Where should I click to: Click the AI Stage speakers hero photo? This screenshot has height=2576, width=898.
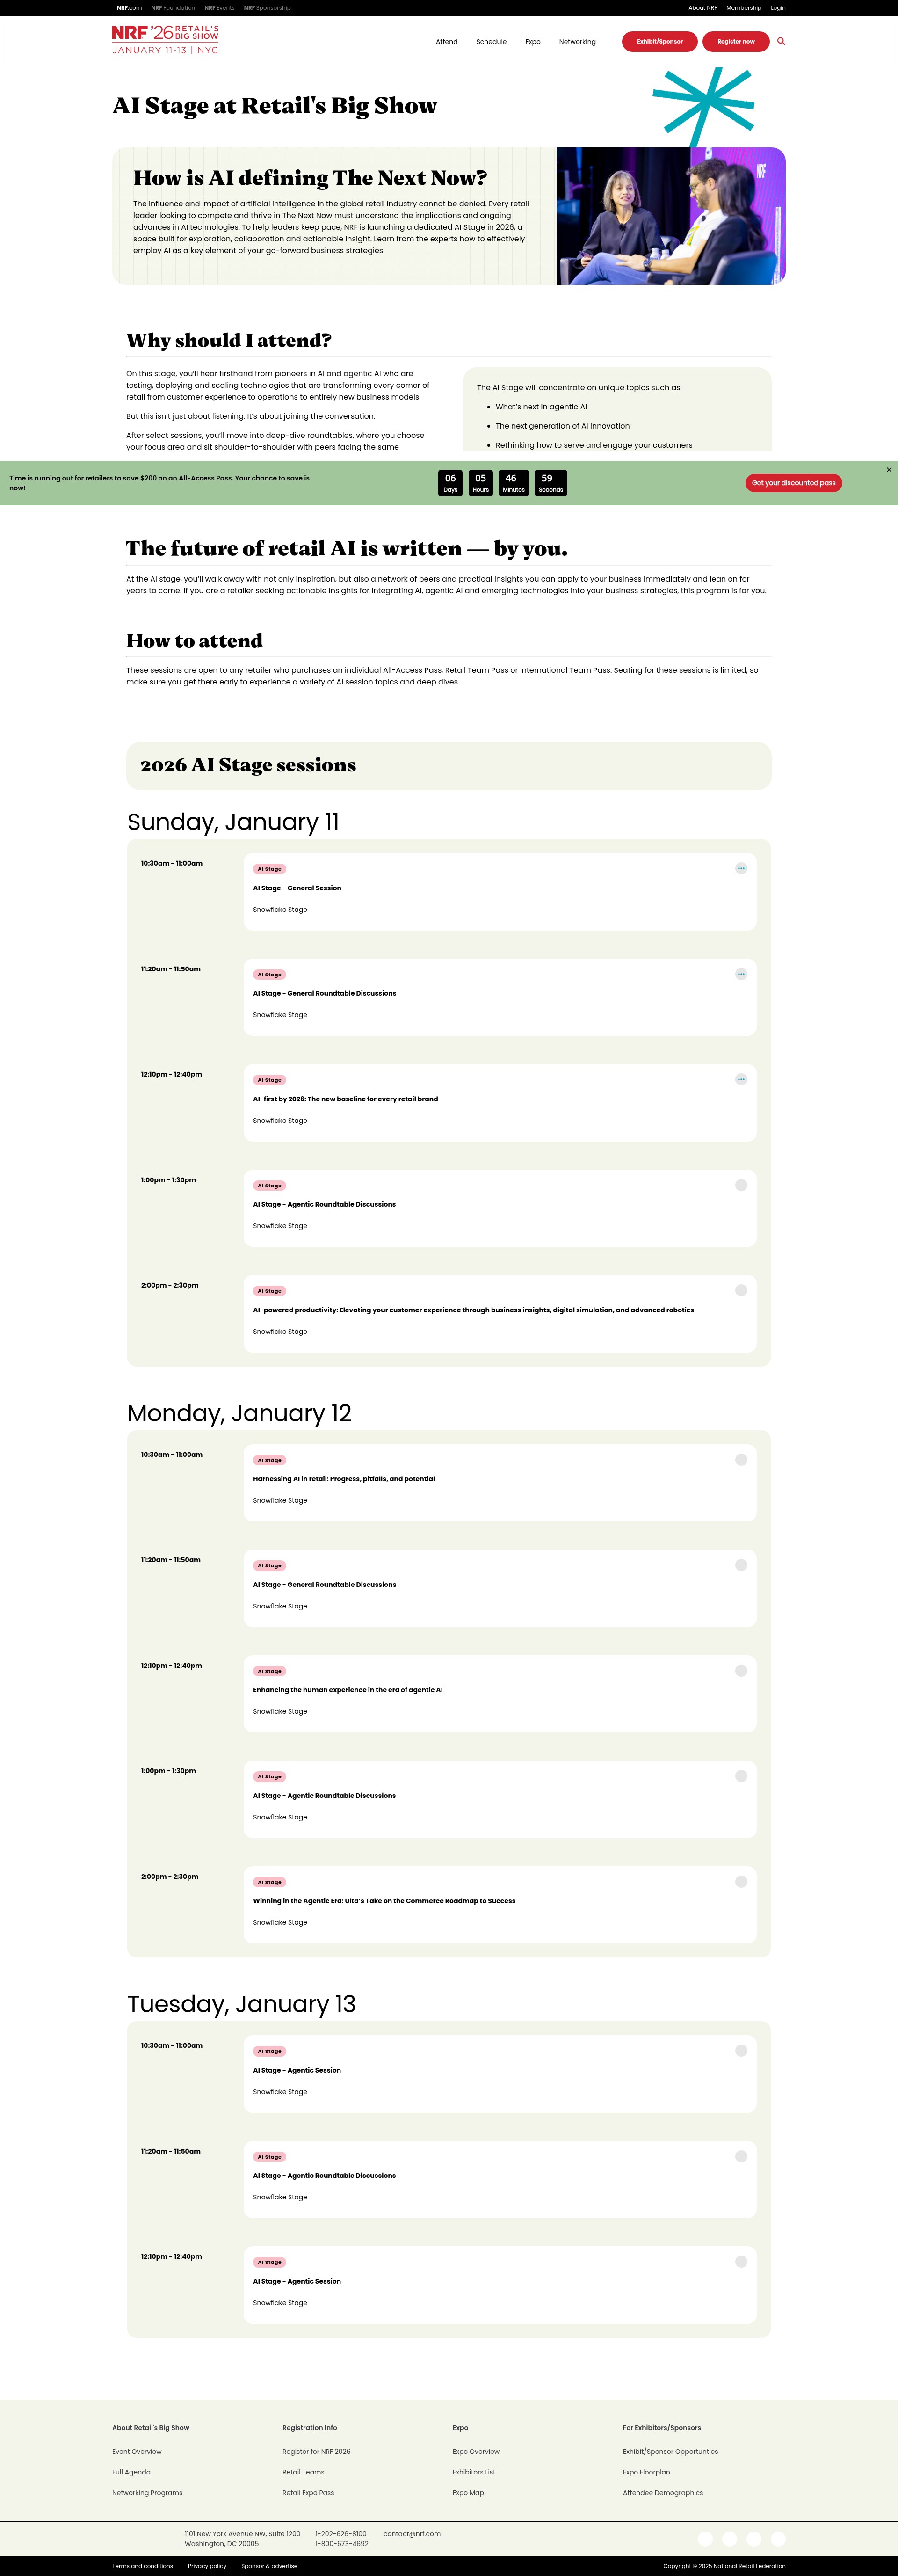pyautogui.click(x=671, y=216)
